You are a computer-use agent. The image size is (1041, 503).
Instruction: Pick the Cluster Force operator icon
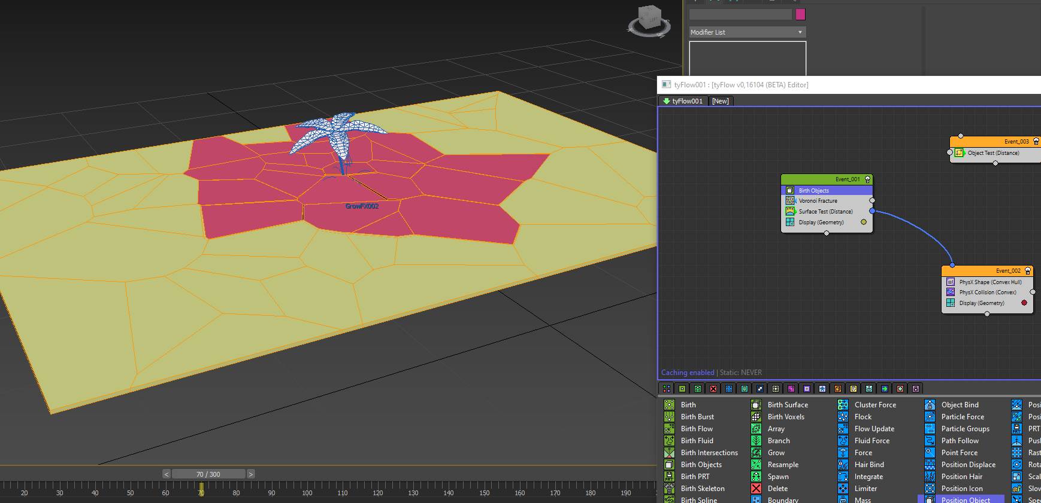[843, 405]
